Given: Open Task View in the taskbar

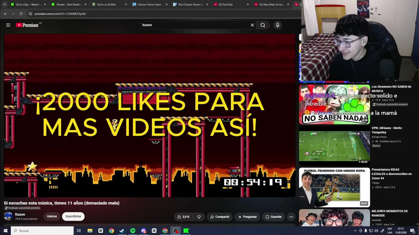Looking at the screenshot, I should (79, 231).
